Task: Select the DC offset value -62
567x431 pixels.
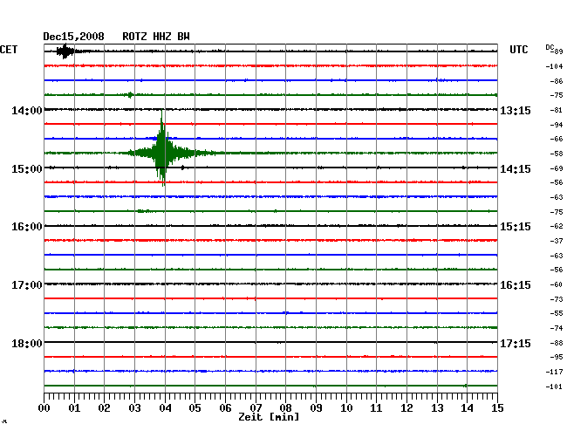Action: (557, 226)
